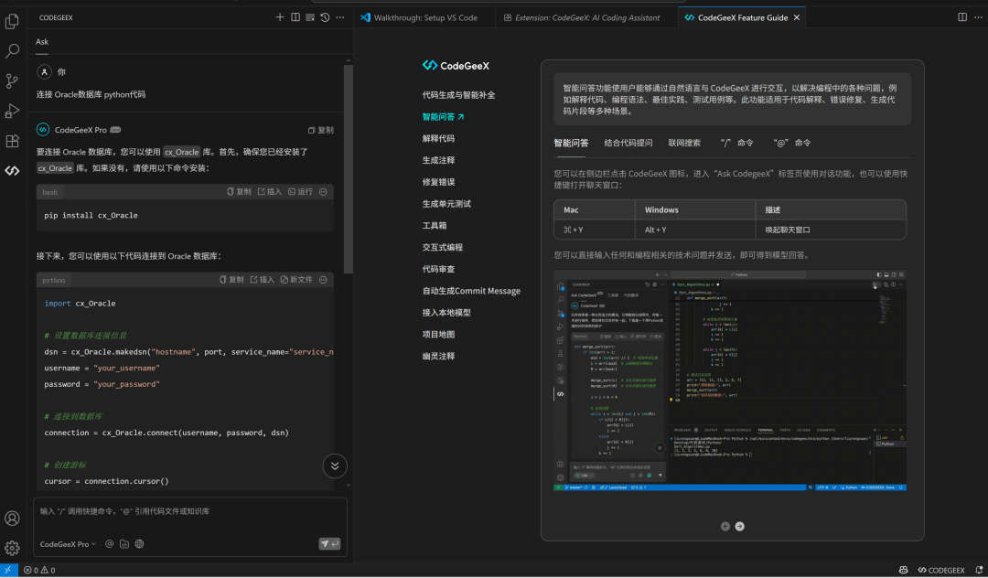This screenshot has height=578, width=988.
Task: Start a new chat with plus icon
Action: (280, 17)
